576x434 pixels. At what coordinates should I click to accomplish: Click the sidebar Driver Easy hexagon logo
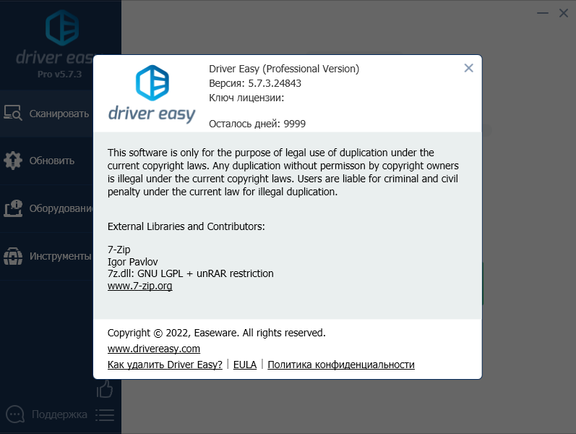pos(62,28)
